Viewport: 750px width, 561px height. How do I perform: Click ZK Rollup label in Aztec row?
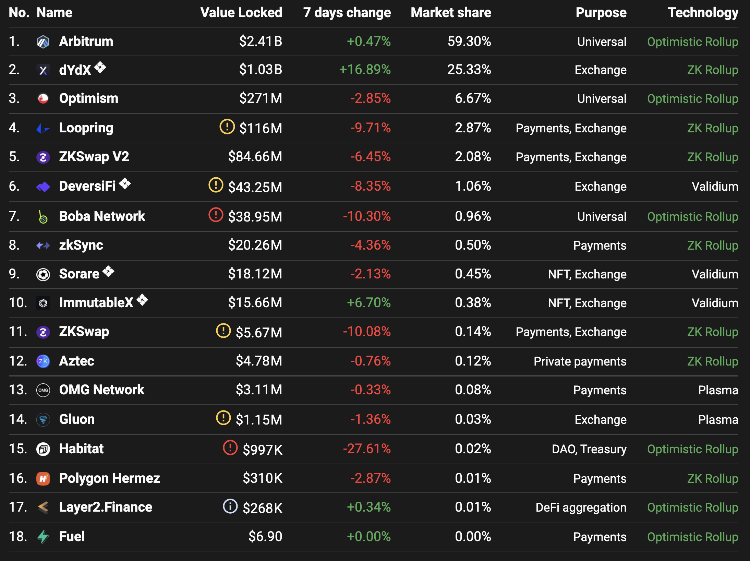(713, 361)
